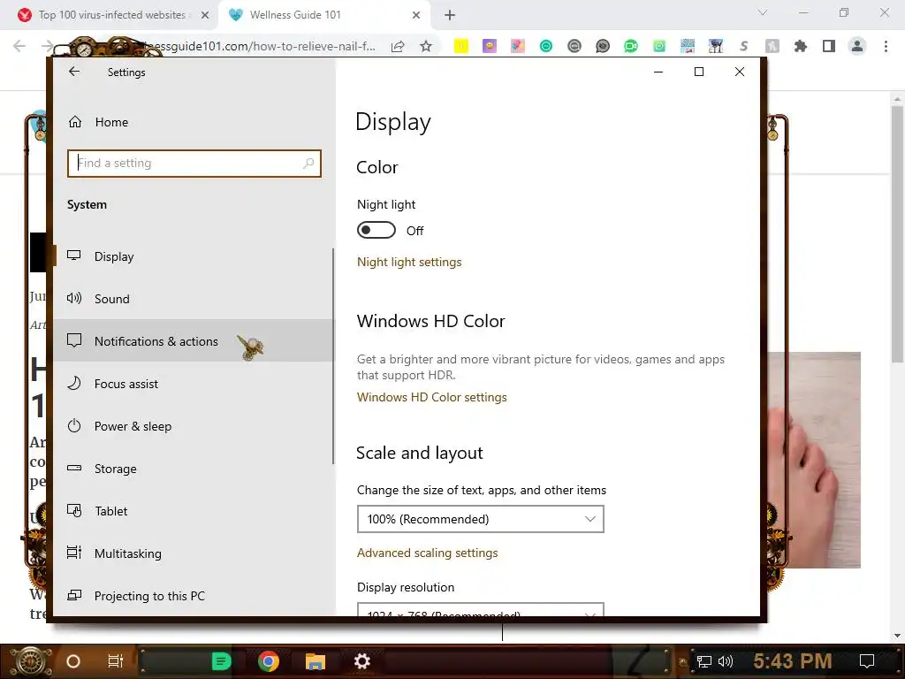Open Power & sleep settings
The image size is (905, 679).
tap(194, 426)
